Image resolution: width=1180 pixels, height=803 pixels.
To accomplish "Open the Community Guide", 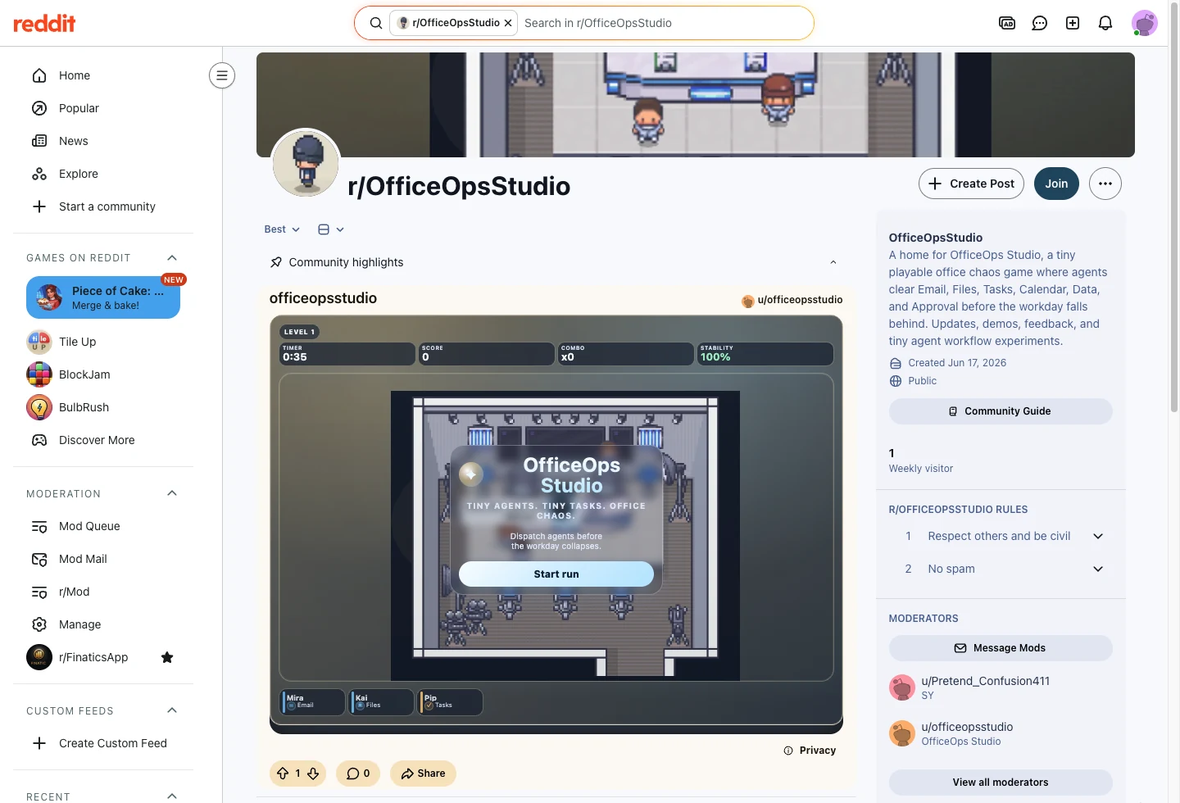I will tap(1001, 411).
